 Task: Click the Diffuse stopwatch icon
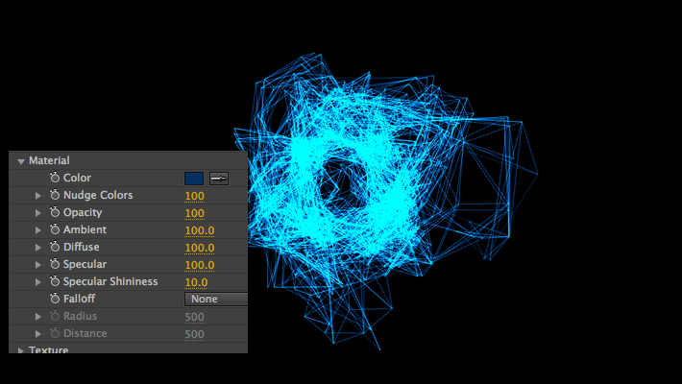coord(55,248)
